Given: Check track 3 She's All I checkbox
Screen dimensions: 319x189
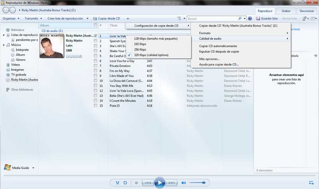Looking at the screenshot, I should coord(95,46).
